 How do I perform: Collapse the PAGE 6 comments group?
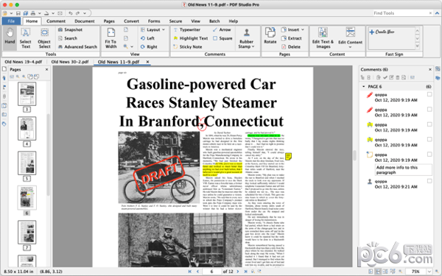point(363,86)
